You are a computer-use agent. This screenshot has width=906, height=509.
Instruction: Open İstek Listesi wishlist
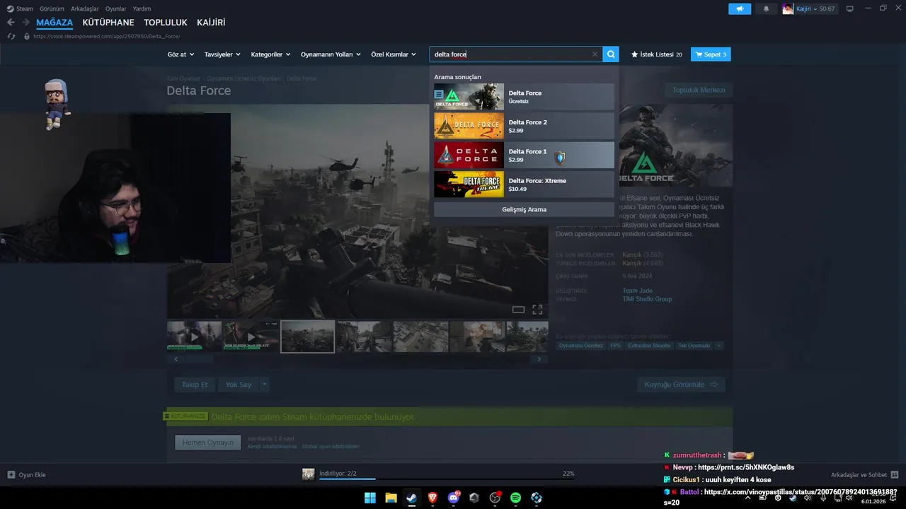(656, 54)
